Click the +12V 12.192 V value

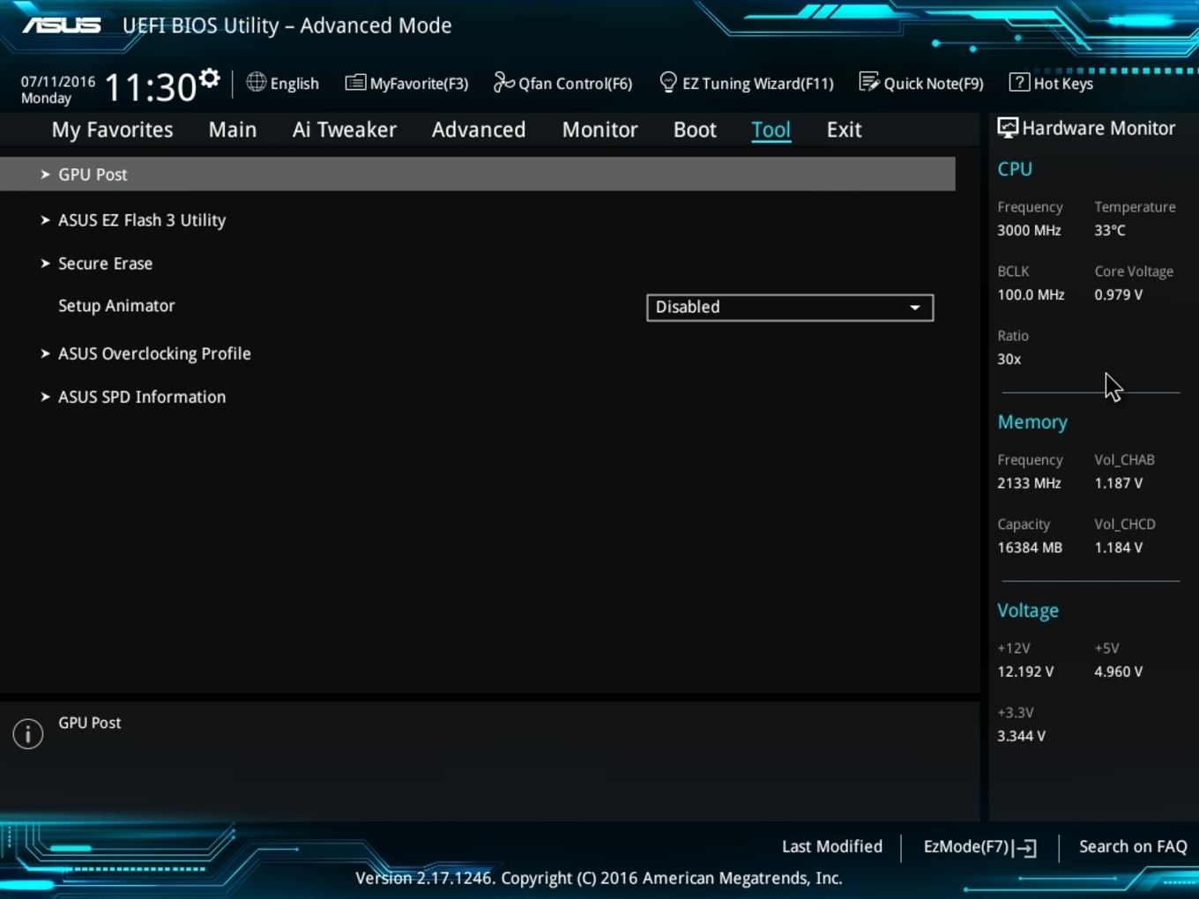click(1025, 672)
